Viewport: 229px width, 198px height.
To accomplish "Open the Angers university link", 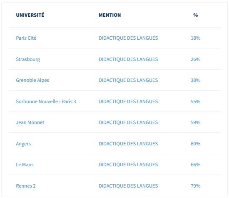I will coord(23,144).
